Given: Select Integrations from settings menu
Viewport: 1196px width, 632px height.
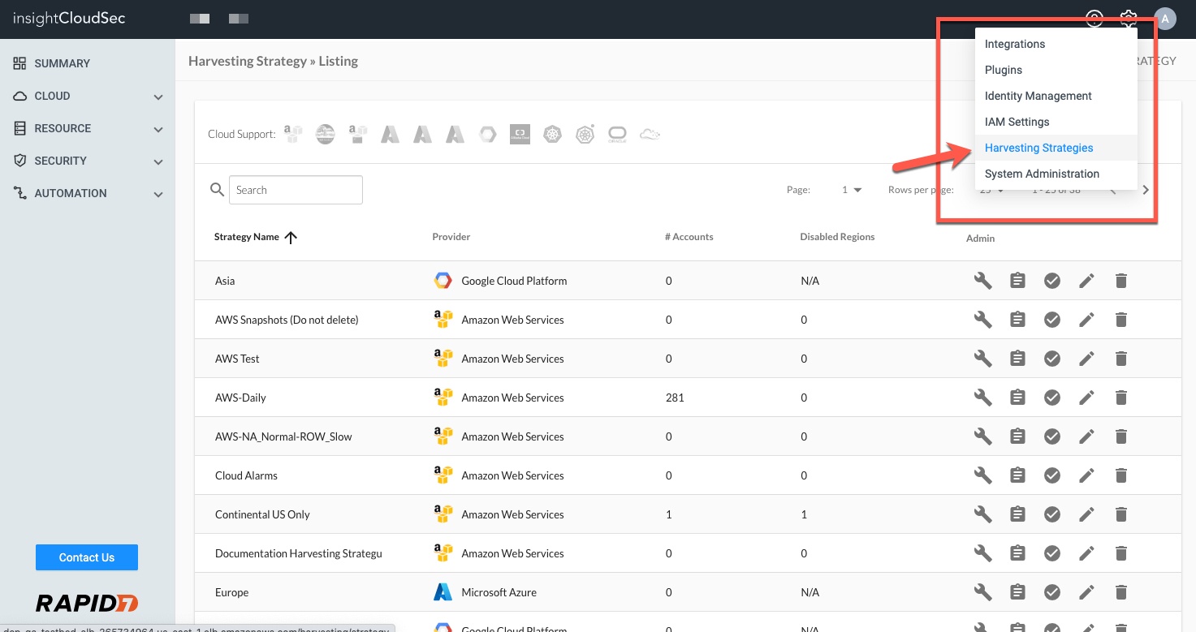Looking at the screenshot, I should click(x=1056, y=44).
